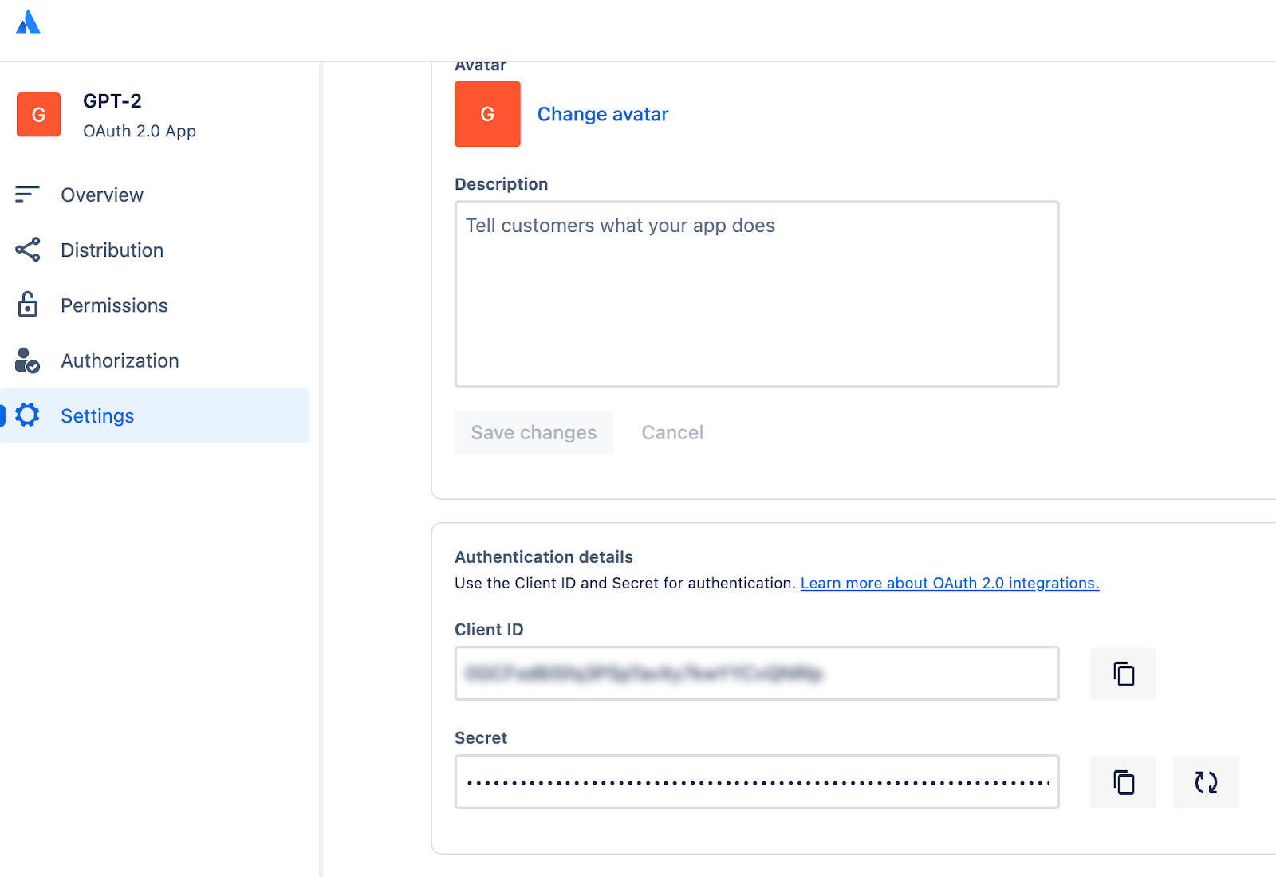The width and height of the screenshot is (1276, 877).
Task: Click Cancel next to Save changes
Action: click(672, 432)
